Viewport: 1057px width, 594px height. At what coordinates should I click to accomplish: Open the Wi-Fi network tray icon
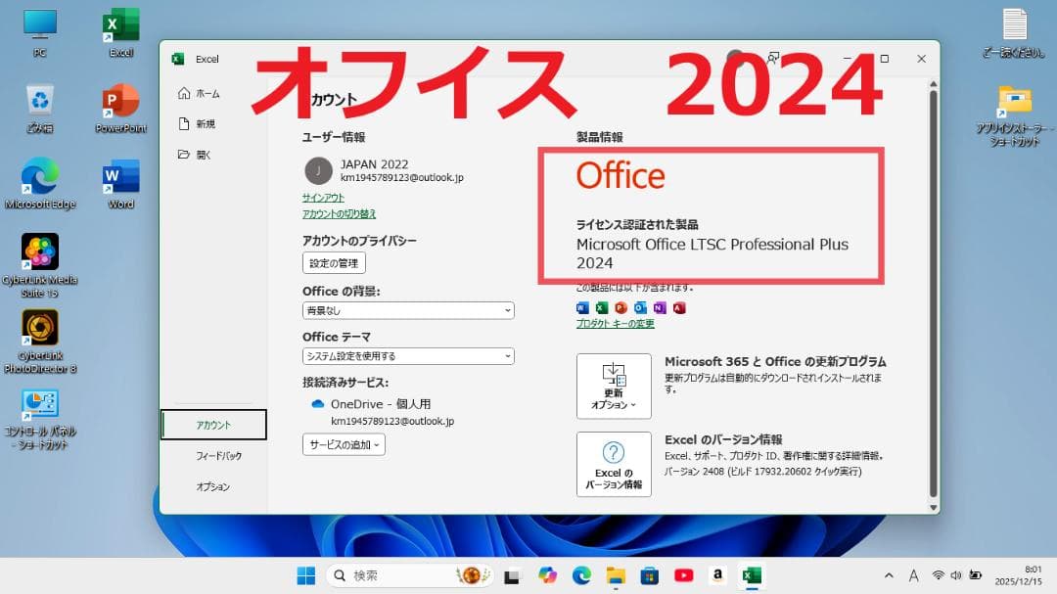click(938, 575)
